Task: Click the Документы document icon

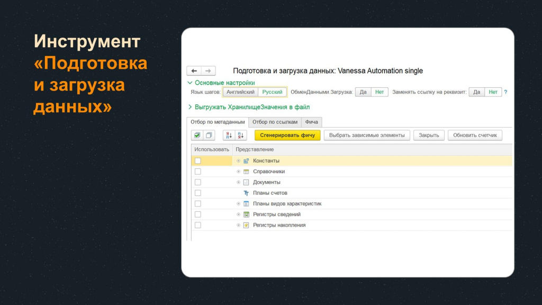Action: (x=246, y=182)
